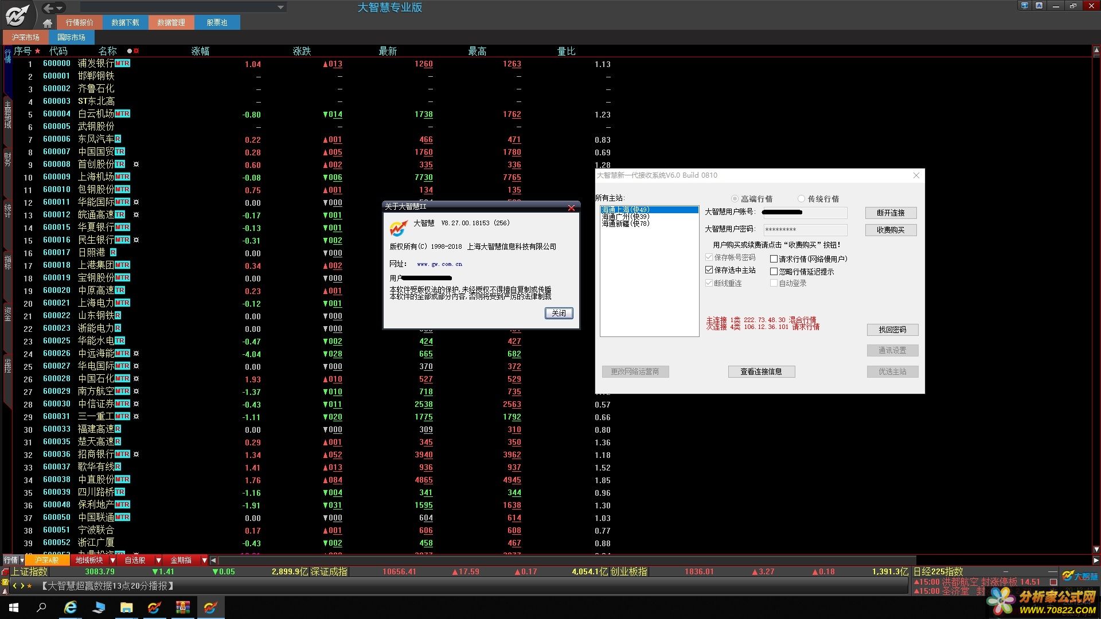Click the Dazhihui logo in About dialog
The height and width of the screenshot is (619, 1101).
(x=399, y=228)
